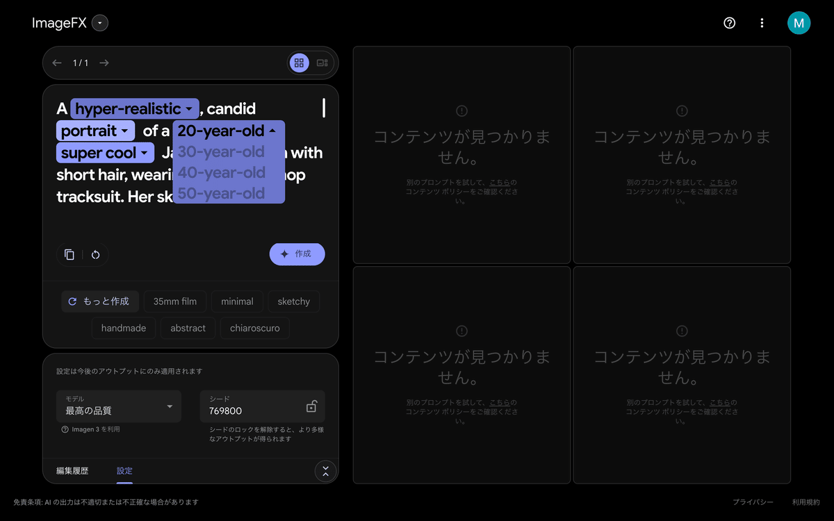Click the forward navigation arrow above the prompt
Viewport: 834px width, 521px height.
click(x=104, y=63)
